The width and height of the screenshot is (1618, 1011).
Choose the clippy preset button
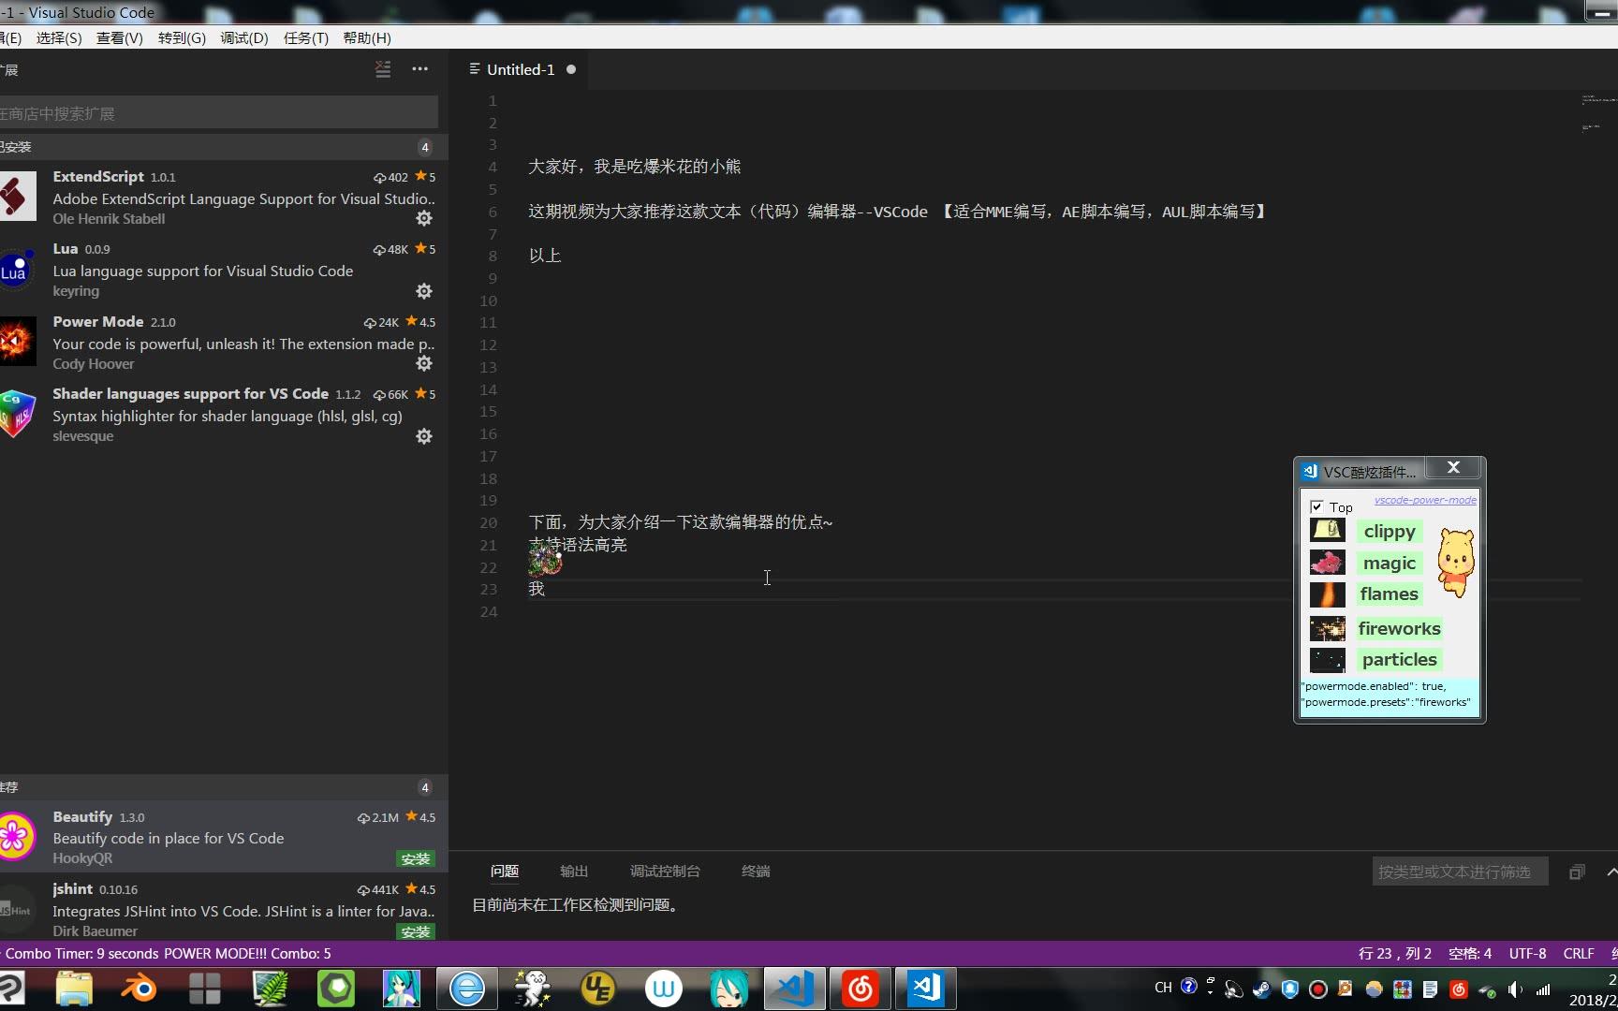tap(1390, 531)
